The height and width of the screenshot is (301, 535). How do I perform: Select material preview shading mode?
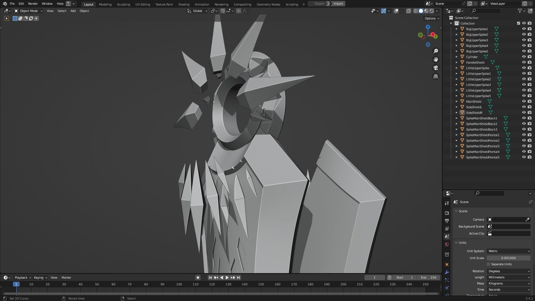(426, 11)
